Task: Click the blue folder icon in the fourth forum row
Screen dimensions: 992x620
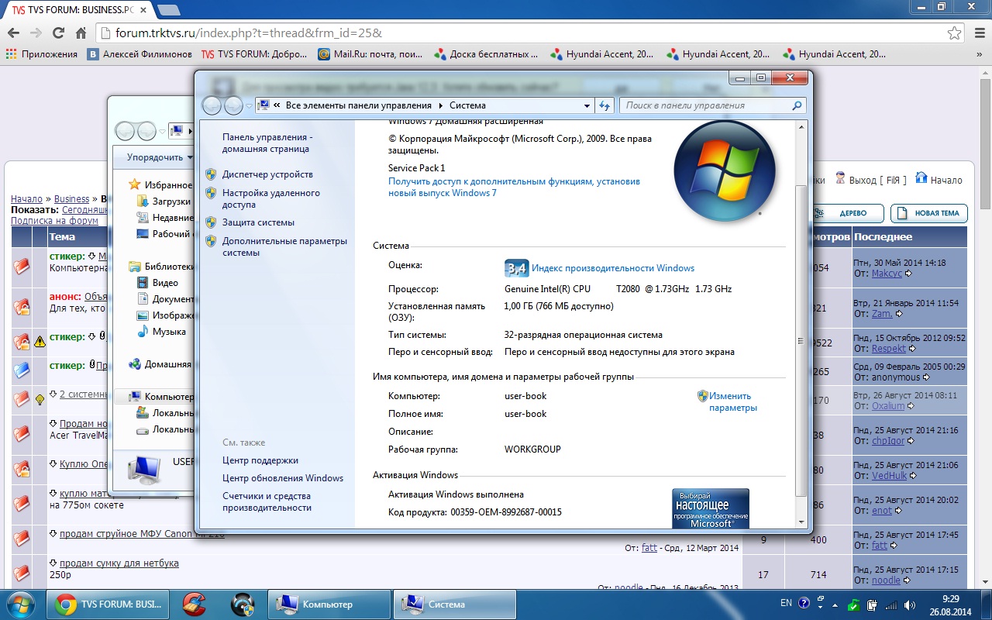Action: coord(21,370)
